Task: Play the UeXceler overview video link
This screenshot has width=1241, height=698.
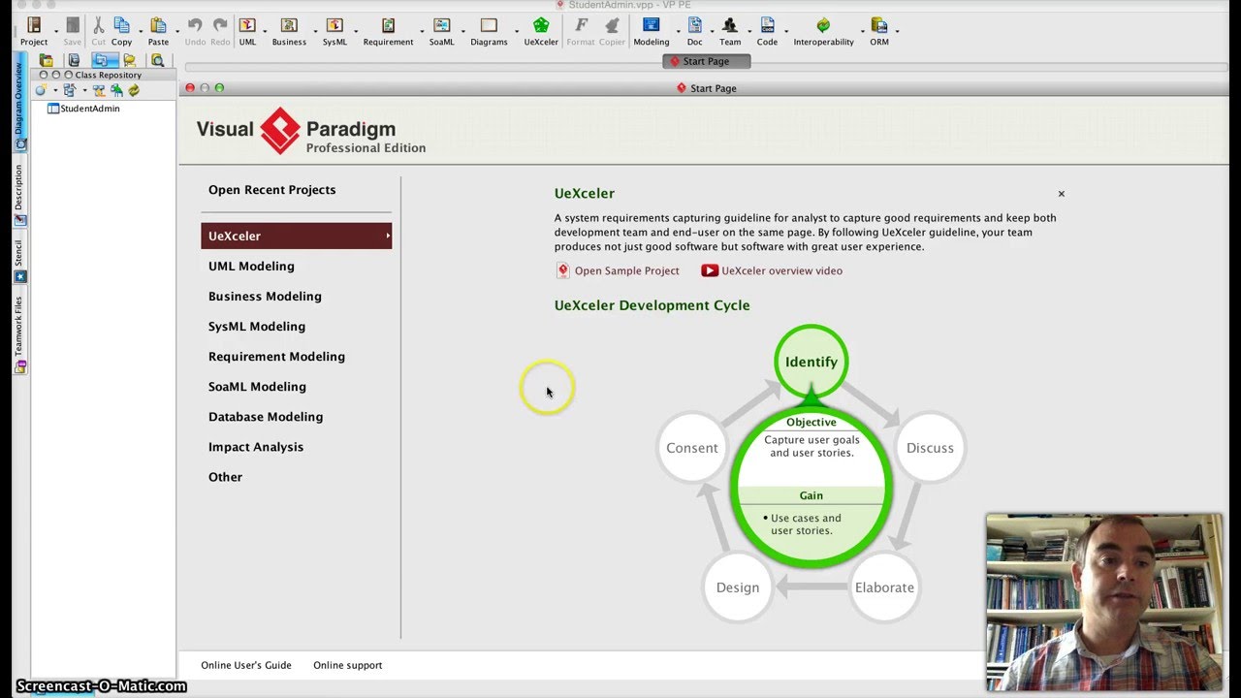Action: pyautogui.click(x=773, y=270)
